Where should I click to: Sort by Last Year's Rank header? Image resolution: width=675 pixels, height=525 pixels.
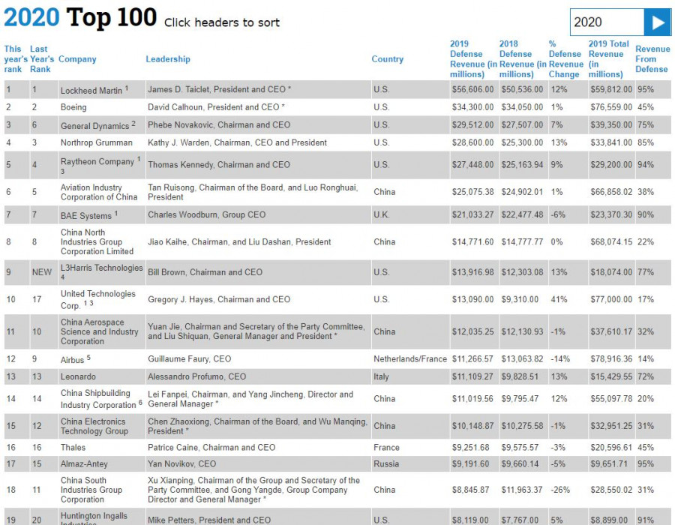coord(42,59)
